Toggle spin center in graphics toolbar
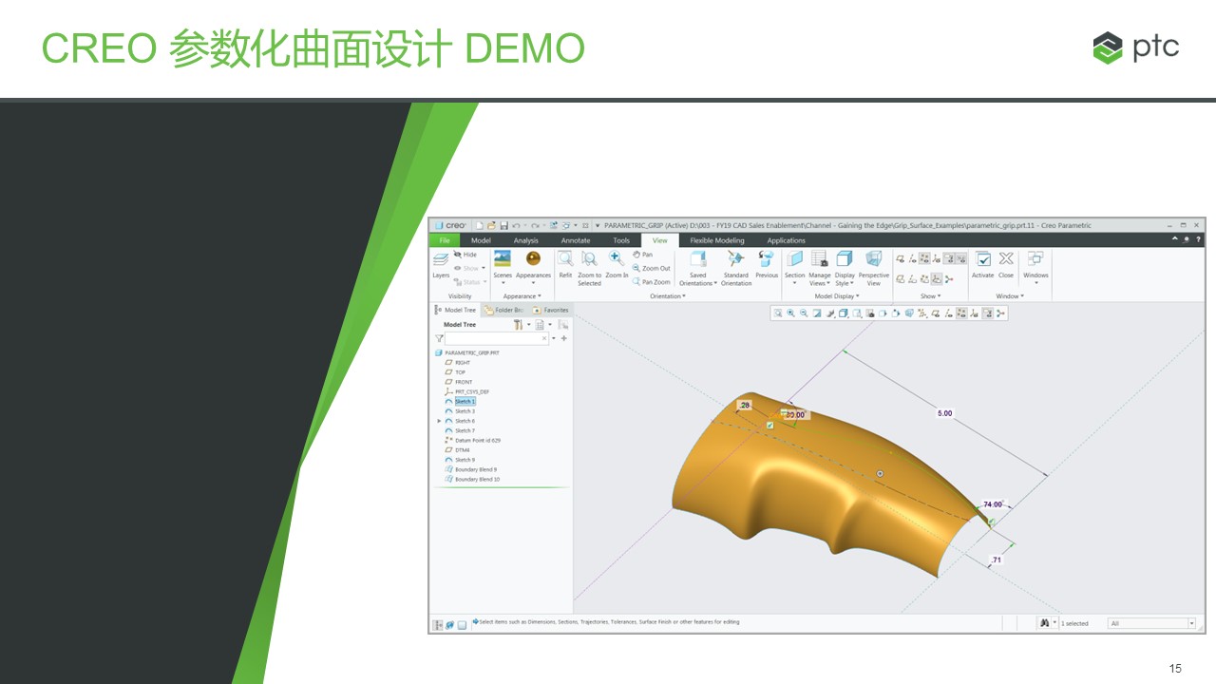The image size is (1216, 684). [x=1000, y=313]
